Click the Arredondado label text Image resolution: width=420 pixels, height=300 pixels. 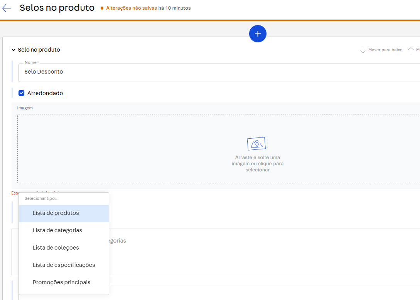[x=45, y=93]
